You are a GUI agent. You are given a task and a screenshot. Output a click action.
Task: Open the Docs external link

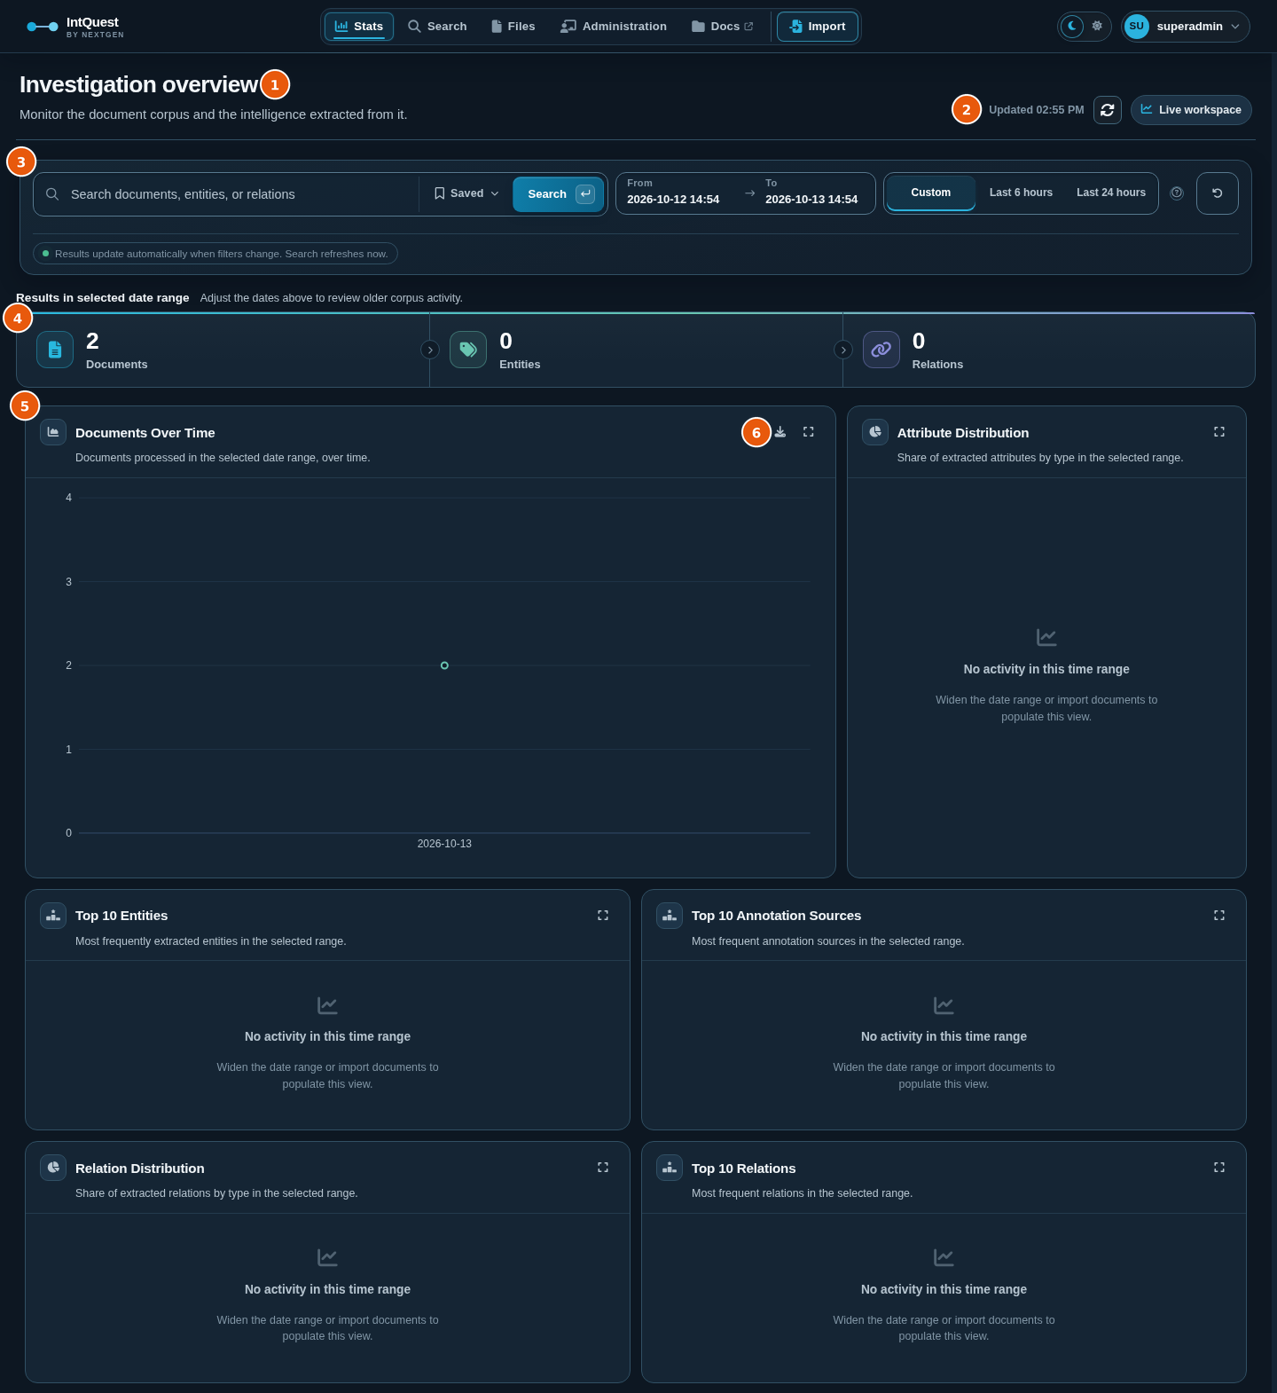pyautogui.click(x=723, y=27)
